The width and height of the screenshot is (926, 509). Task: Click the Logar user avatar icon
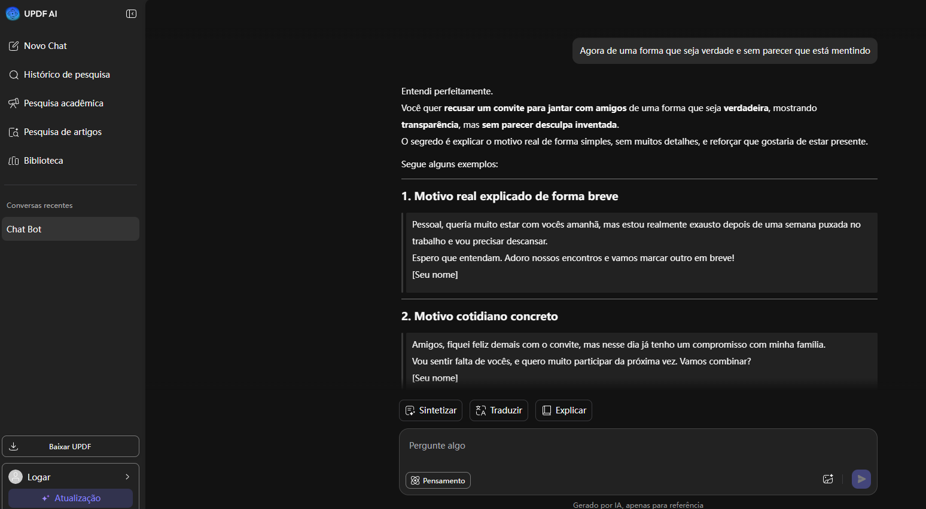click(16, 477)
